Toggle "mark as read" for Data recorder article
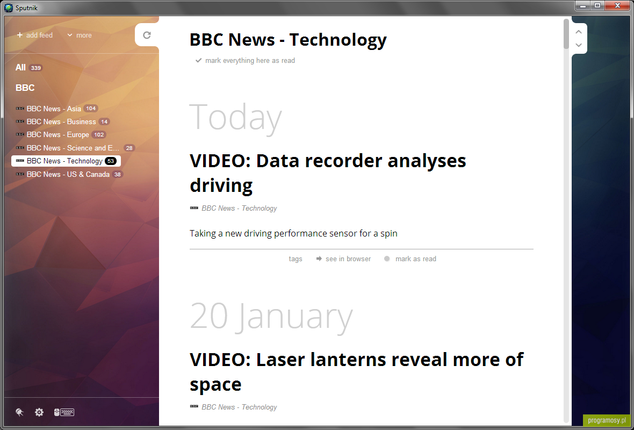The image size is (634, 430). (x=410, y=259)
